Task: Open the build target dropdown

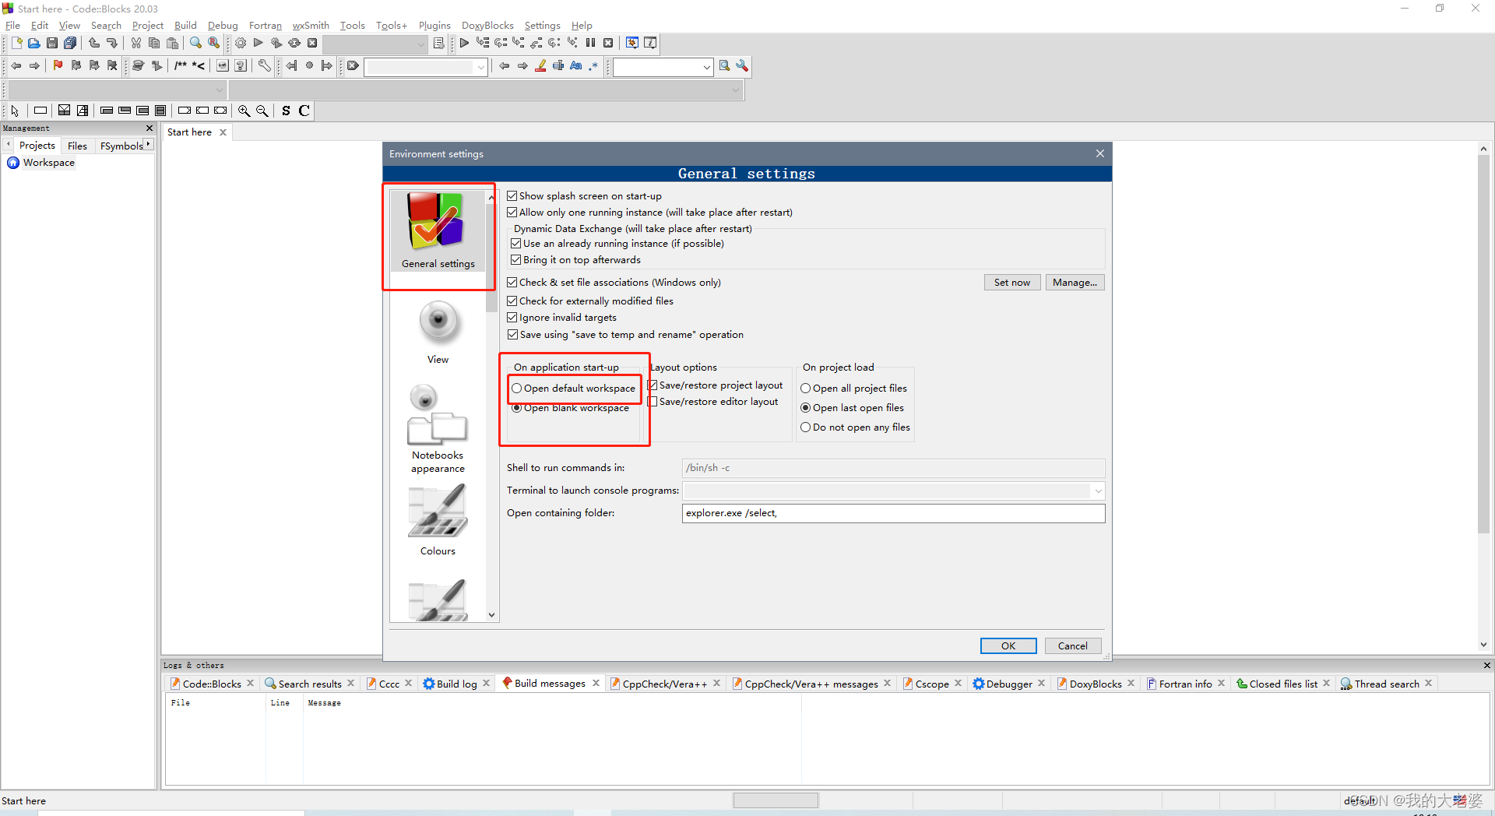Action: coord(421,44)
